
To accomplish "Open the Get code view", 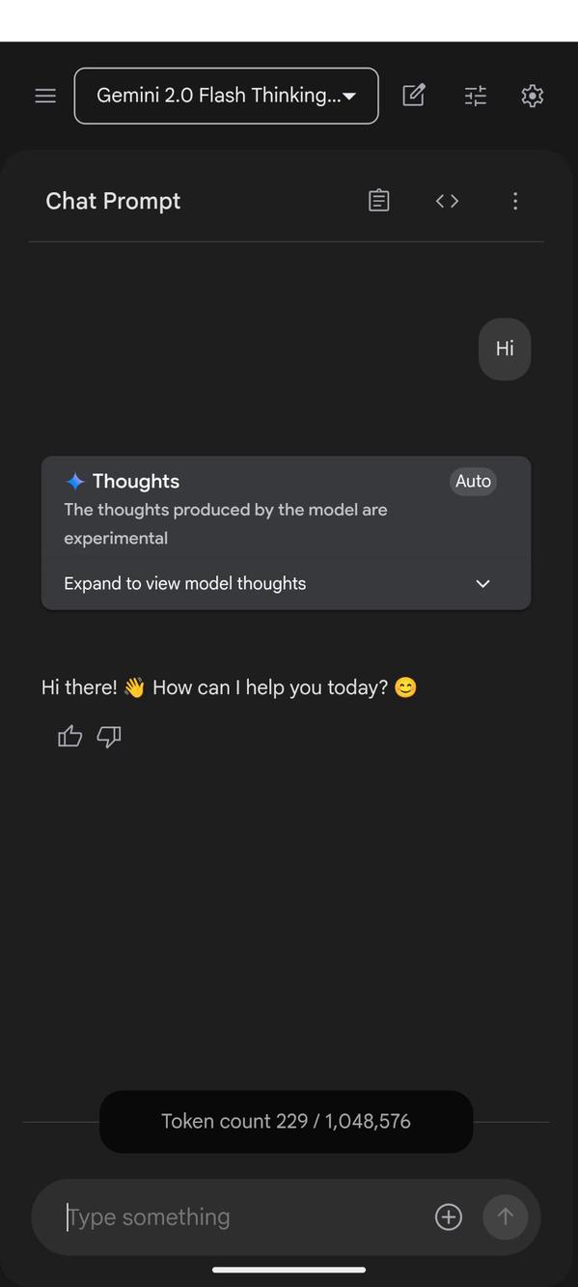I will tap(447, 200).
